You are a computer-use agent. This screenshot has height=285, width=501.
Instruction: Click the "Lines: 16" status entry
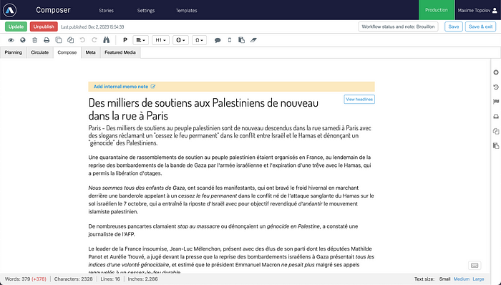pos(110,279)
